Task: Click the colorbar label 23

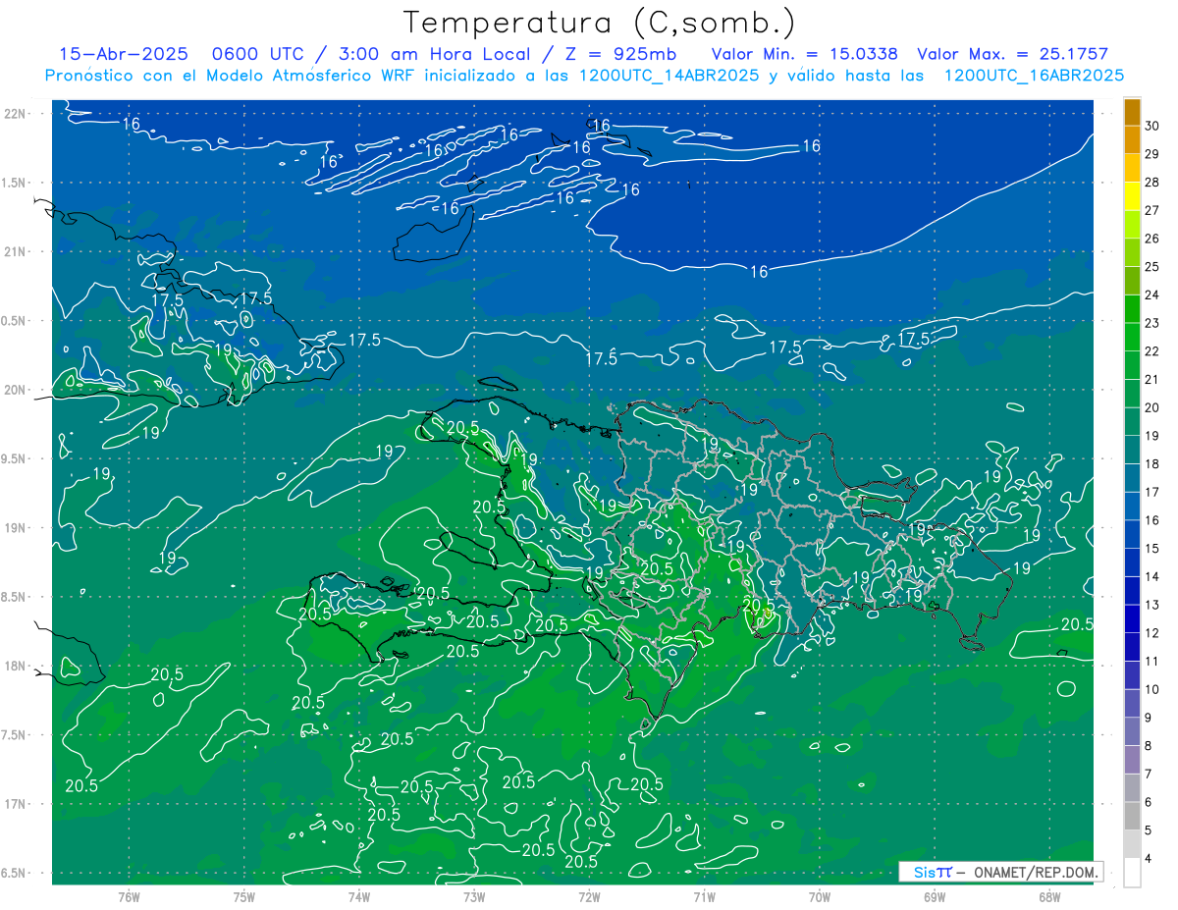Action: coord(1152,323)
